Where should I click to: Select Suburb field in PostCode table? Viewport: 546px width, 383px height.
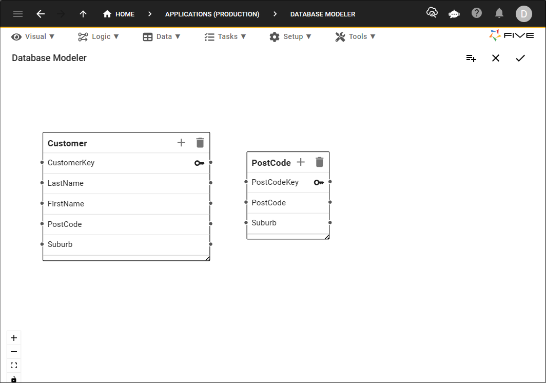(288, 223)
